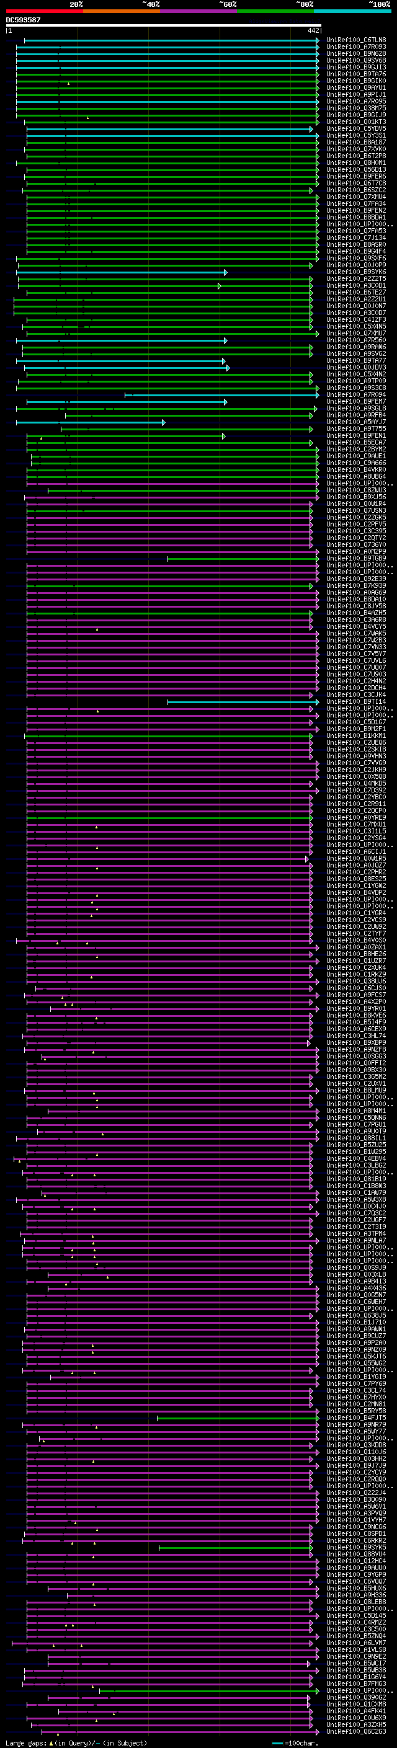Screen dimensions: 397x1748
Task: Click the =100char. scale legend text
Action: click(x=301, y=1742)
